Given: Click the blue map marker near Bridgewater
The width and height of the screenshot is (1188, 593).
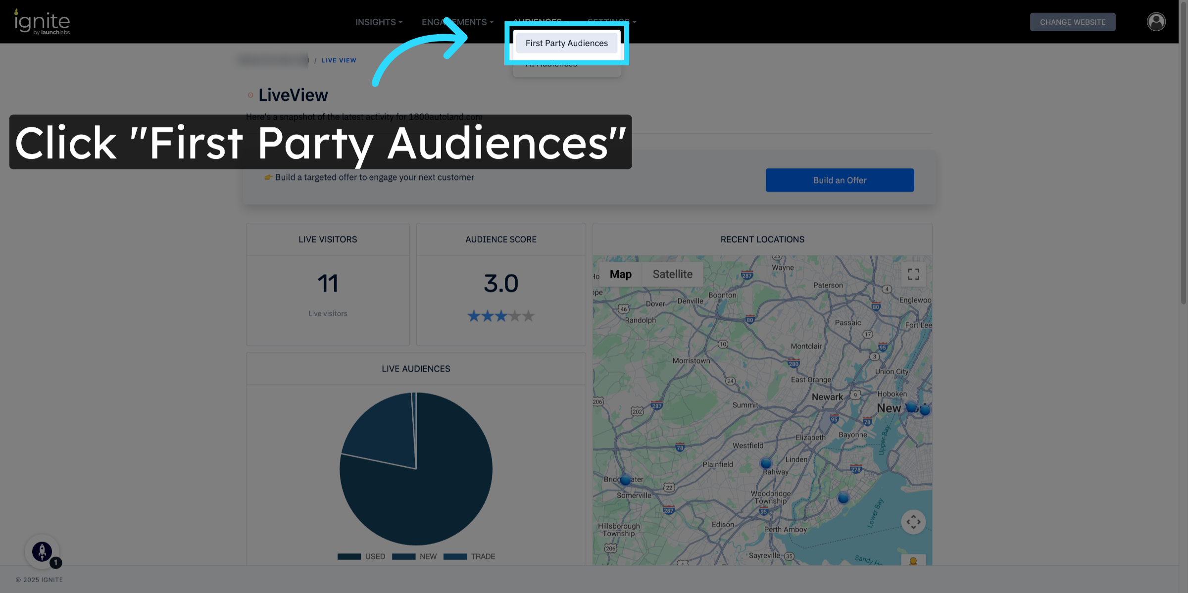Looking at the screenshot, I should click(625, 480).
